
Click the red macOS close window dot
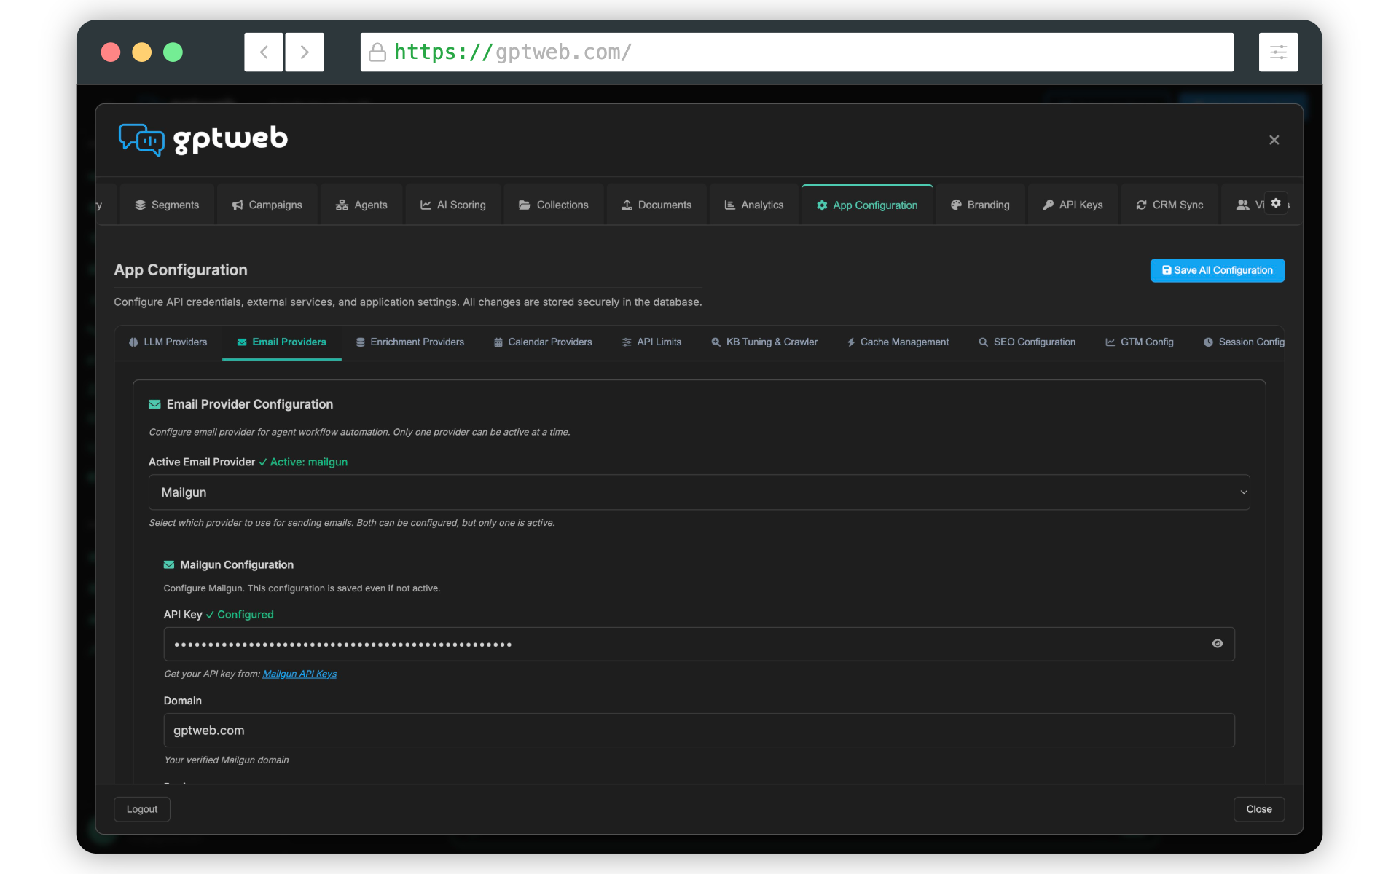pos(111,52)
